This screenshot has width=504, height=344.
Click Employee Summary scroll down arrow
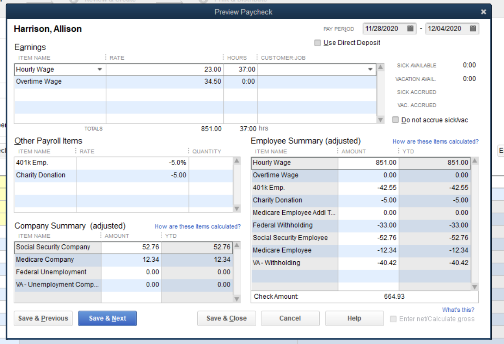(x=475, y=287)
